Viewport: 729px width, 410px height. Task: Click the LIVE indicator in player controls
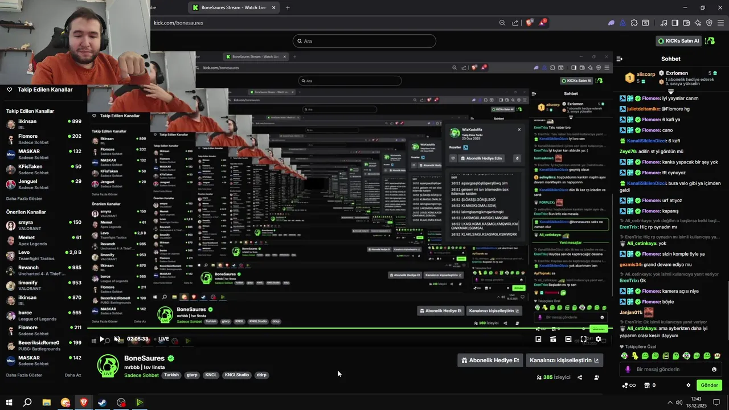(163, 339)
